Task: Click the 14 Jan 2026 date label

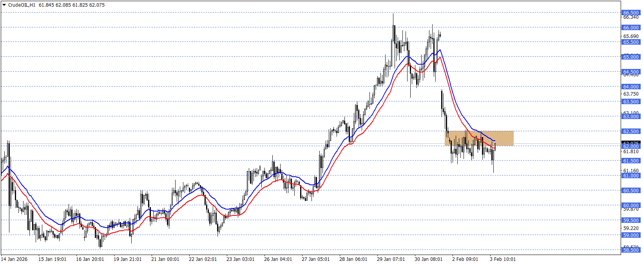Action: click(x=14, y=259)
